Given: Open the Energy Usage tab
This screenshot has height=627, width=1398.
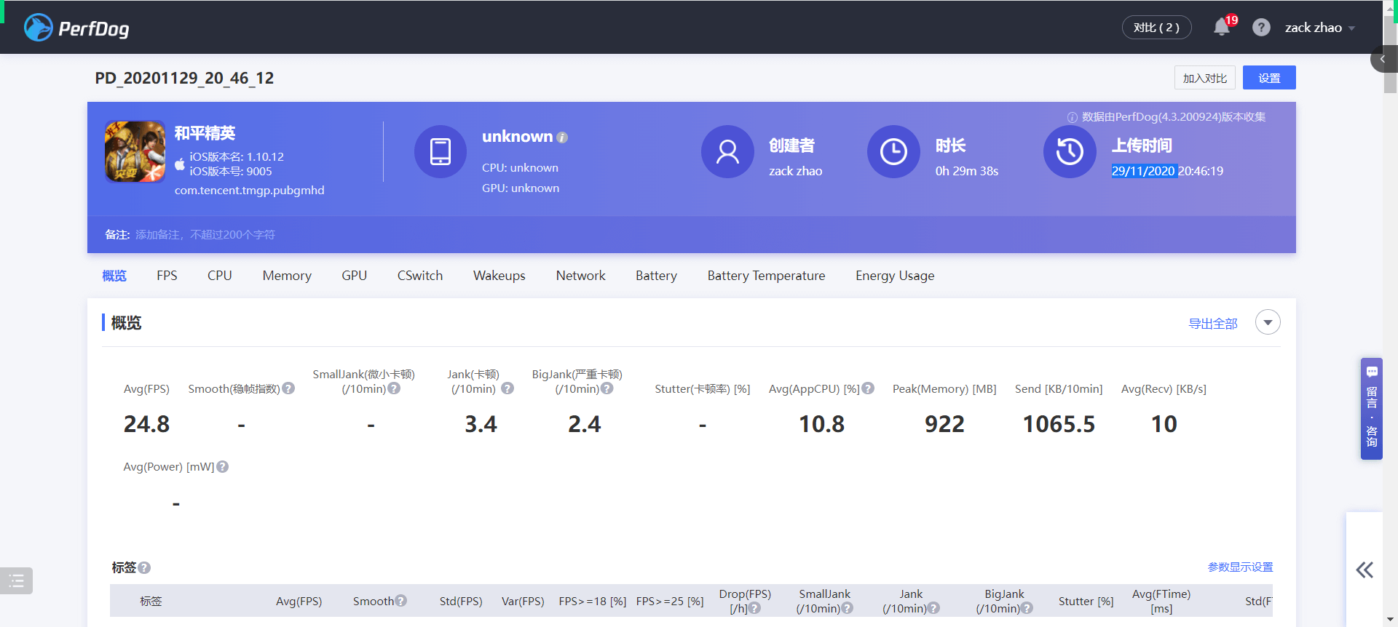Looking at the screenshot, I should [895, 276].
